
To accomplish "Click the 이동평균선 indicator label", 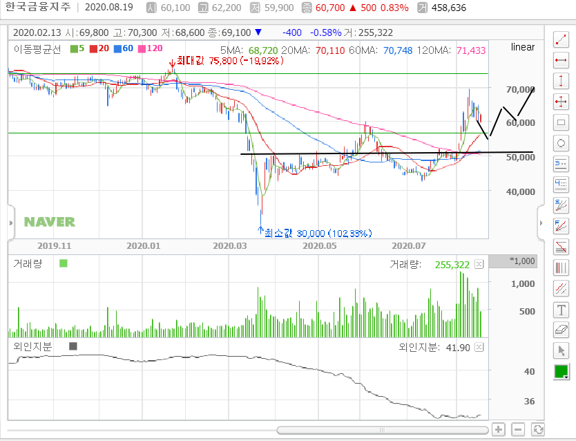I will 37,49.
